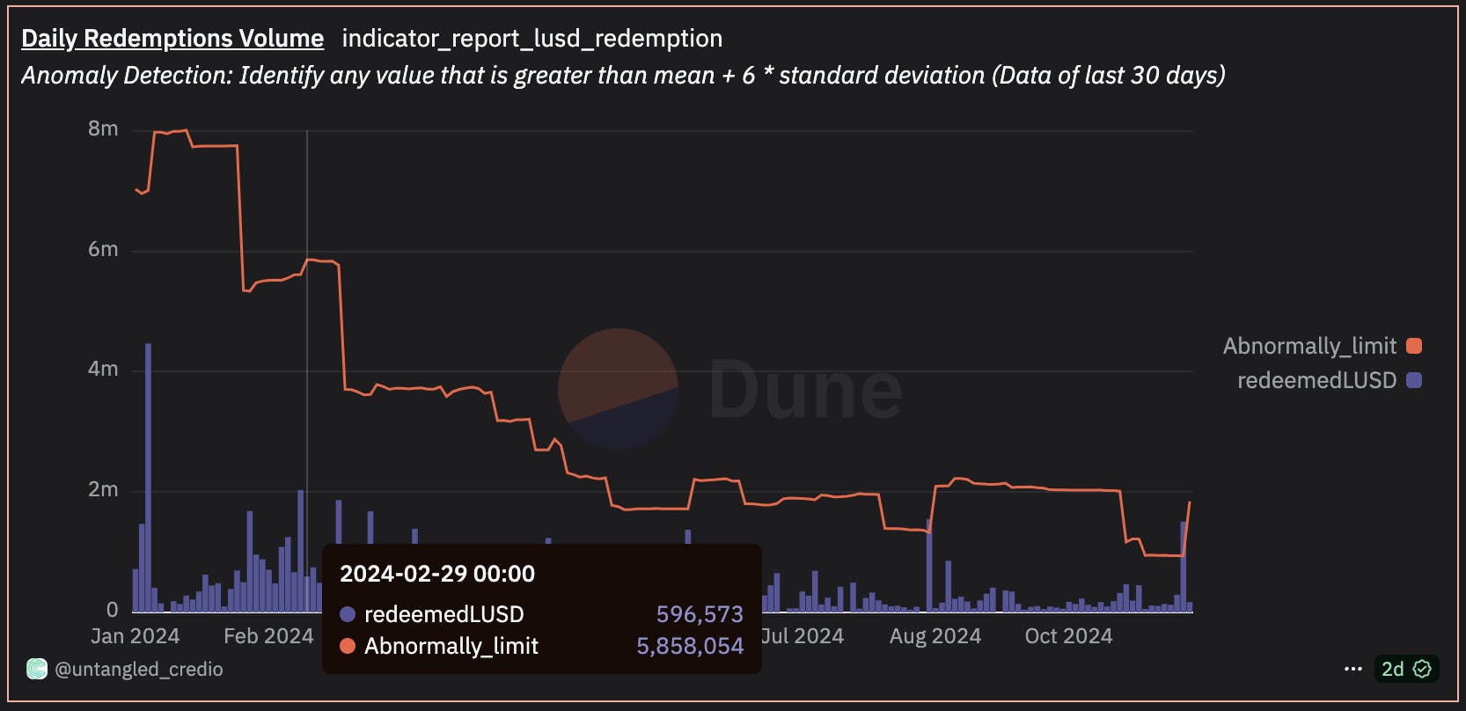Screen dimensions: 1466x711
Task: Click the verified checkmark icon in 2d badge
Action: [x=1422, y=669]
